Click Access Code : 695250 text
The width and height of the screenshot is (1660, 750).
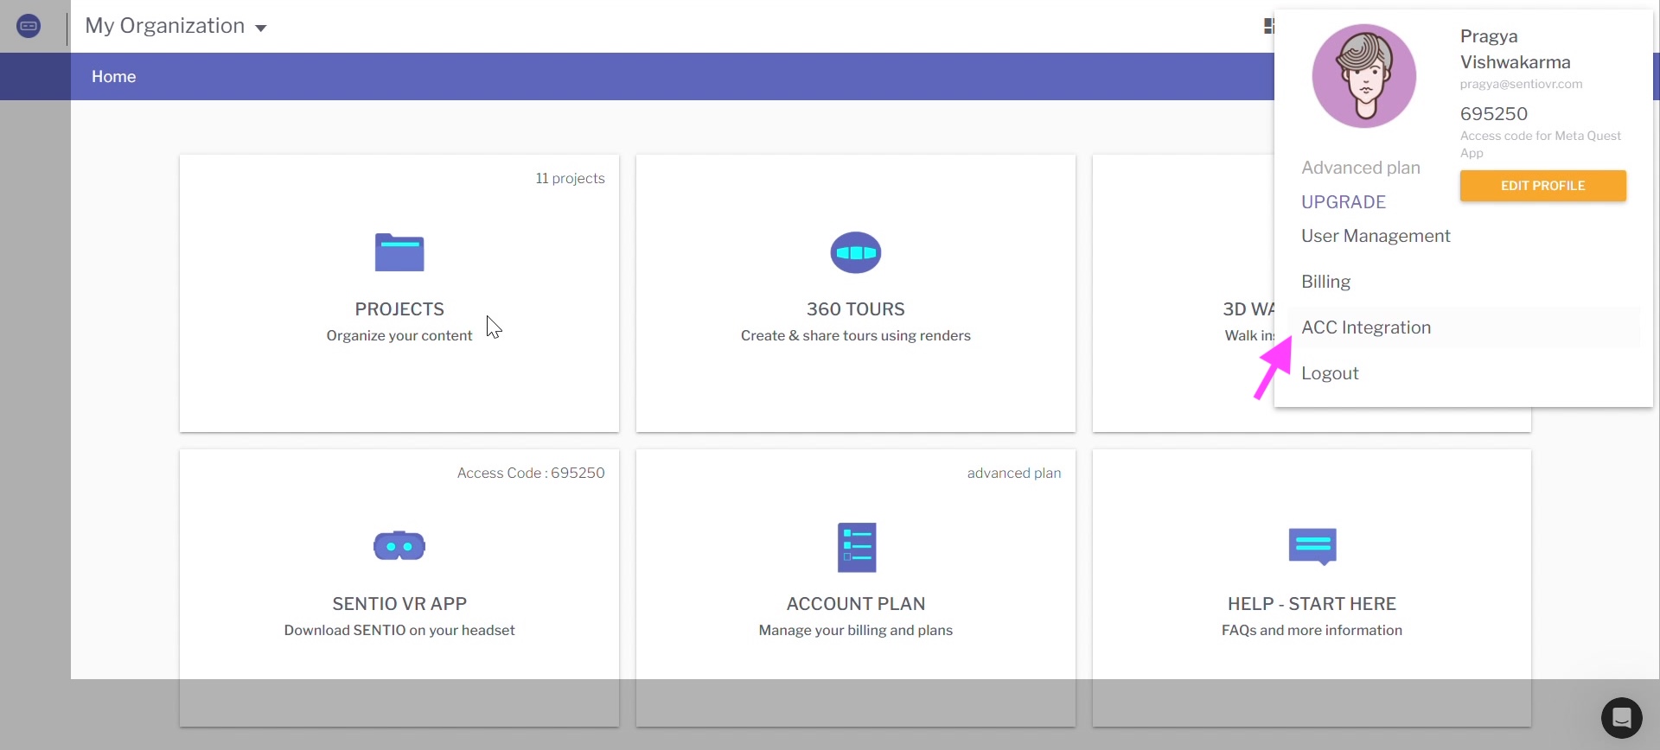[x=531, y=473]
